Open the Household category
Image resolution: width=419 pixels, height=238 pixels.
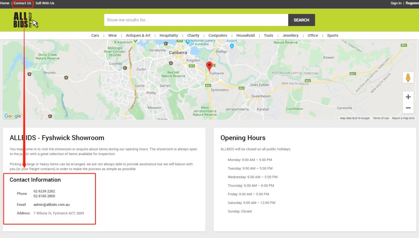coord(246,36)
